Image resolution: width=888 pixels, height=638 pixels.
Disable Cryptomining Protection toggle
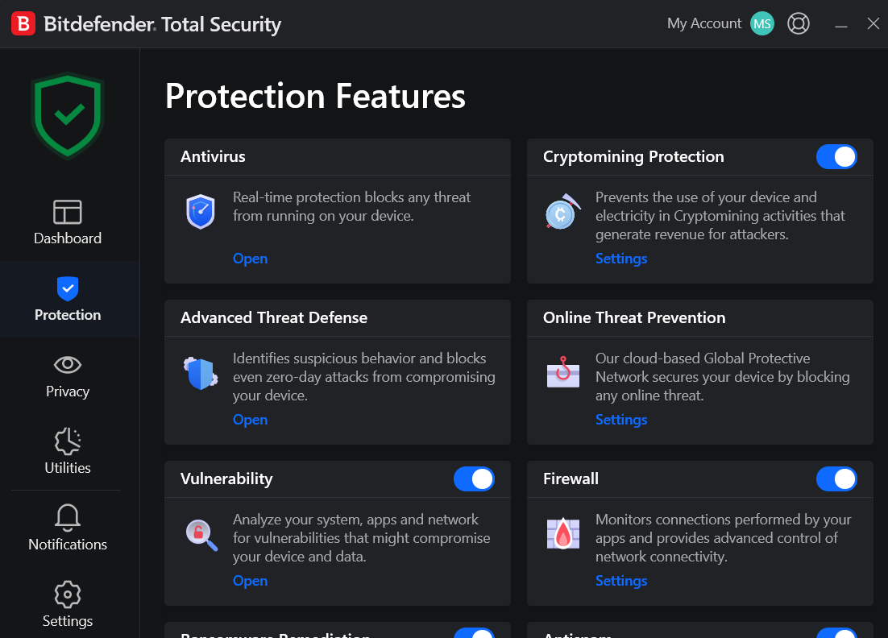pyautogui.click(x=836, y=157)
